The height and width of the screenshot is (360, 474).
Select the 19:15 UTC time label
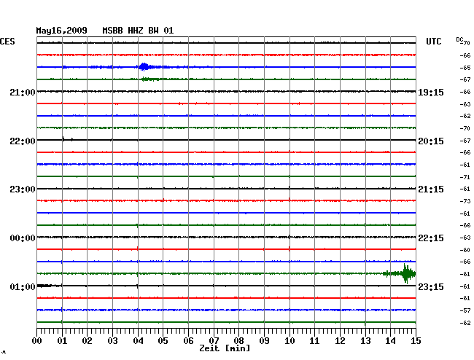pyautogui.click(x=430, y=92)
